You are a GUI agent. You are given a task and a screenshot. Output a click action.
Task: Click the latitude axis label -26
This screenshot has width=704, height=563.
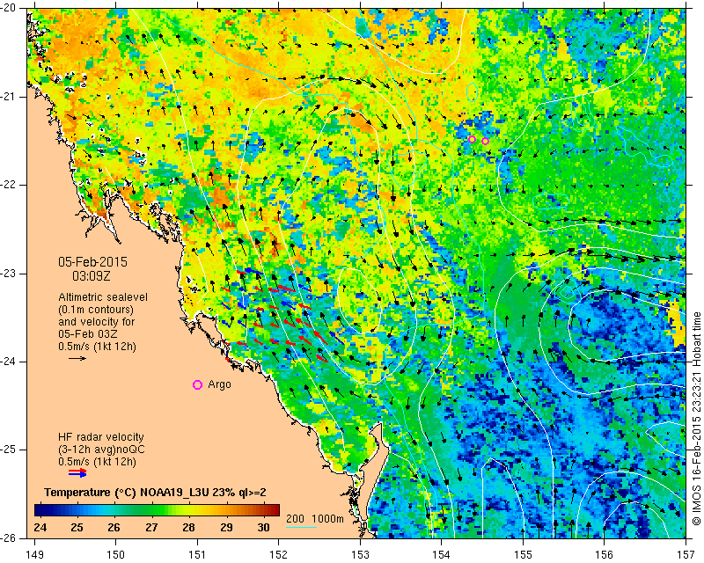7,537
